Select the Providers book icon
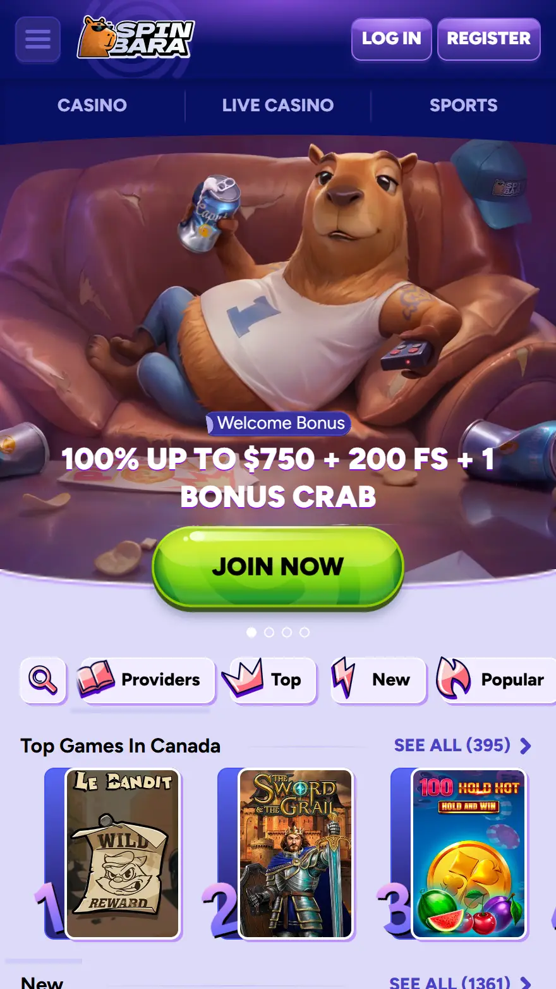This screenshot has height=989, width=556. pos(95,679)
